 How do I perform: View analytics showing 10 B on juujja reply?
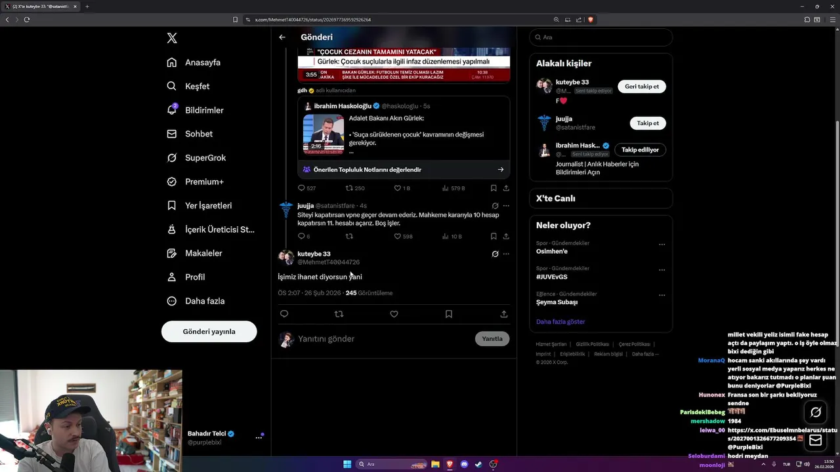tap(445, 236)
